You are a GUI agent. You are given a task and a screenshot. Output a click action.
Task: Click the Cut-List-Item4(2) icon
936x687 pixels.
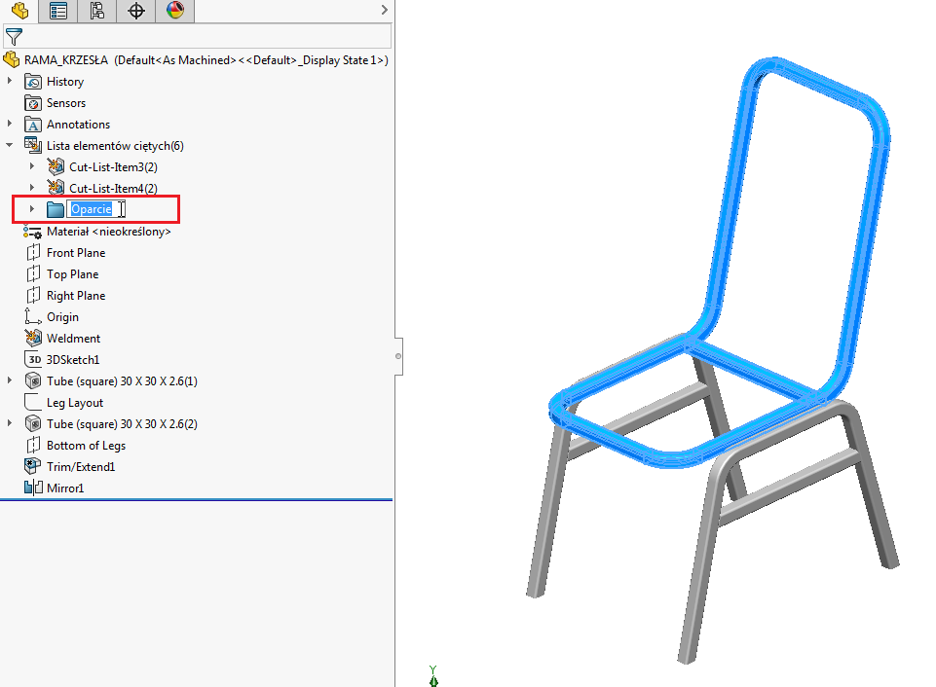pos(56,187)
